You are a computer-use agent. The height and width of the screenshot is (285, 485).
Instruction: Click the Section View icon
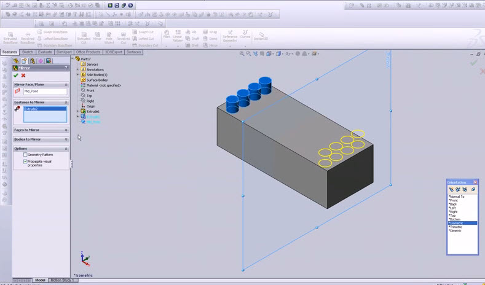(262, 53)
